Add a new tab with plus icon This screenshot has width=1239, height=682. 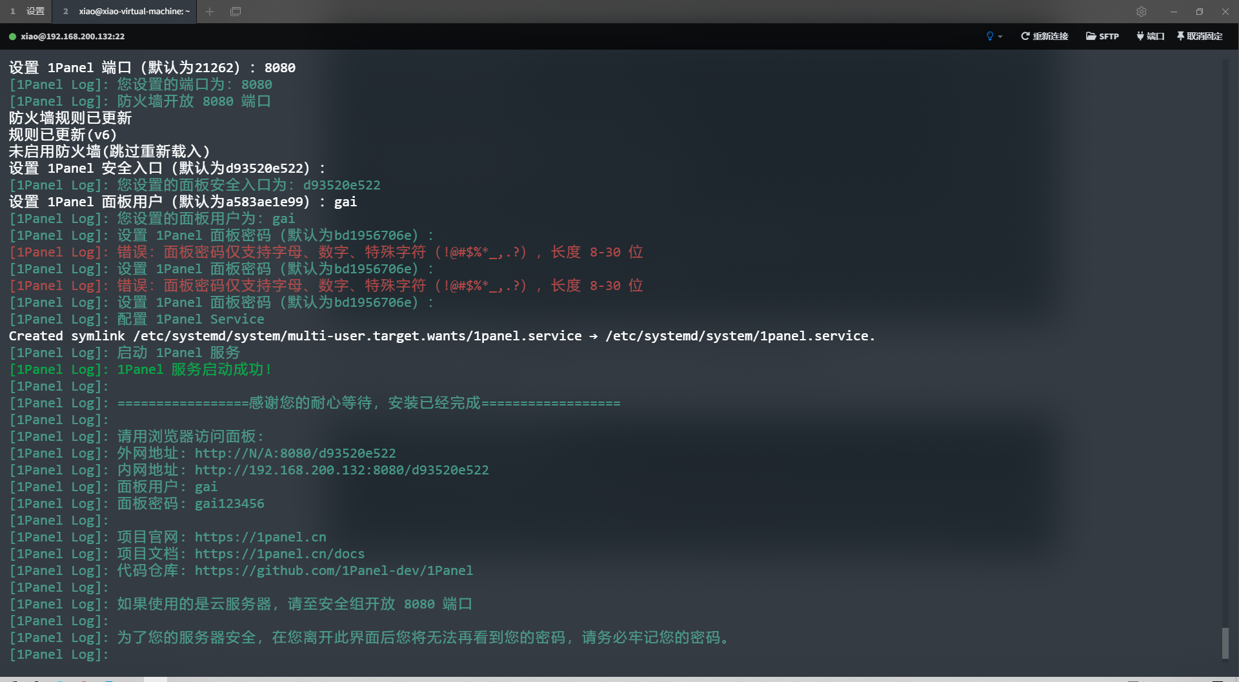point(210,12)
